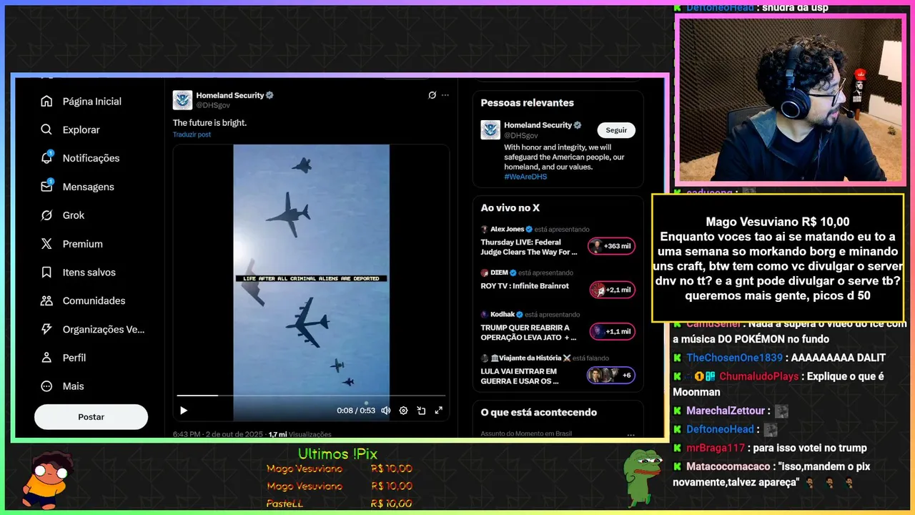Viewport: 915px width, 515px height.
Task: Click the post timestamp 6:43 PM · 2 de out de 2025
Action: pos(218,434)
